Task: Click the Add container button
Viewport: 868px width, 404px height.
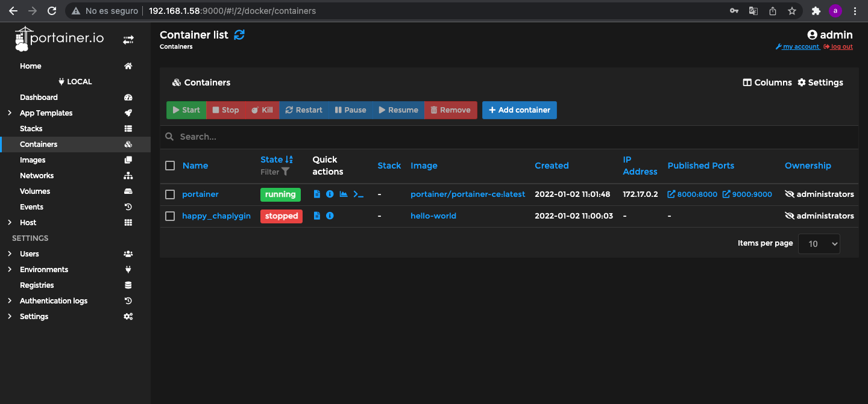Action: 519,110
